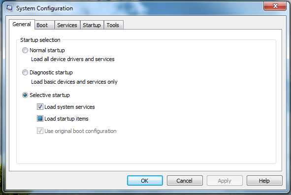
Task: Open Help for System Configuration
Action: 264,181
